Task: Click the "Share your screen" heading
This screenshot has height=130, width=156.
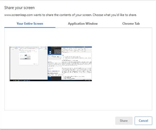Action: [19, 8]
